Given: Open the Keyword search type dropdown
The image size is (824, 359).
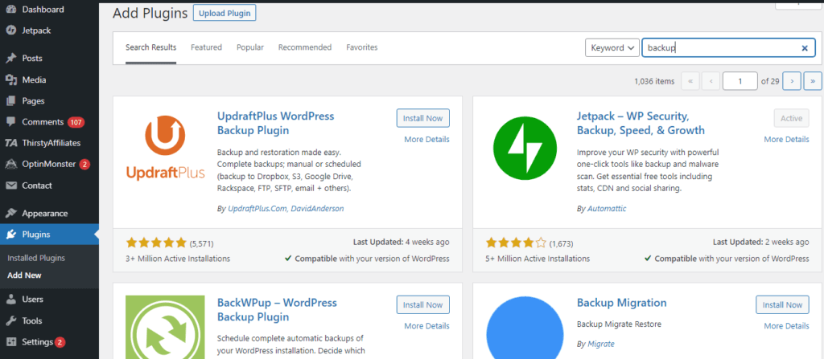Looking at the screenshot, I should 612,47.
